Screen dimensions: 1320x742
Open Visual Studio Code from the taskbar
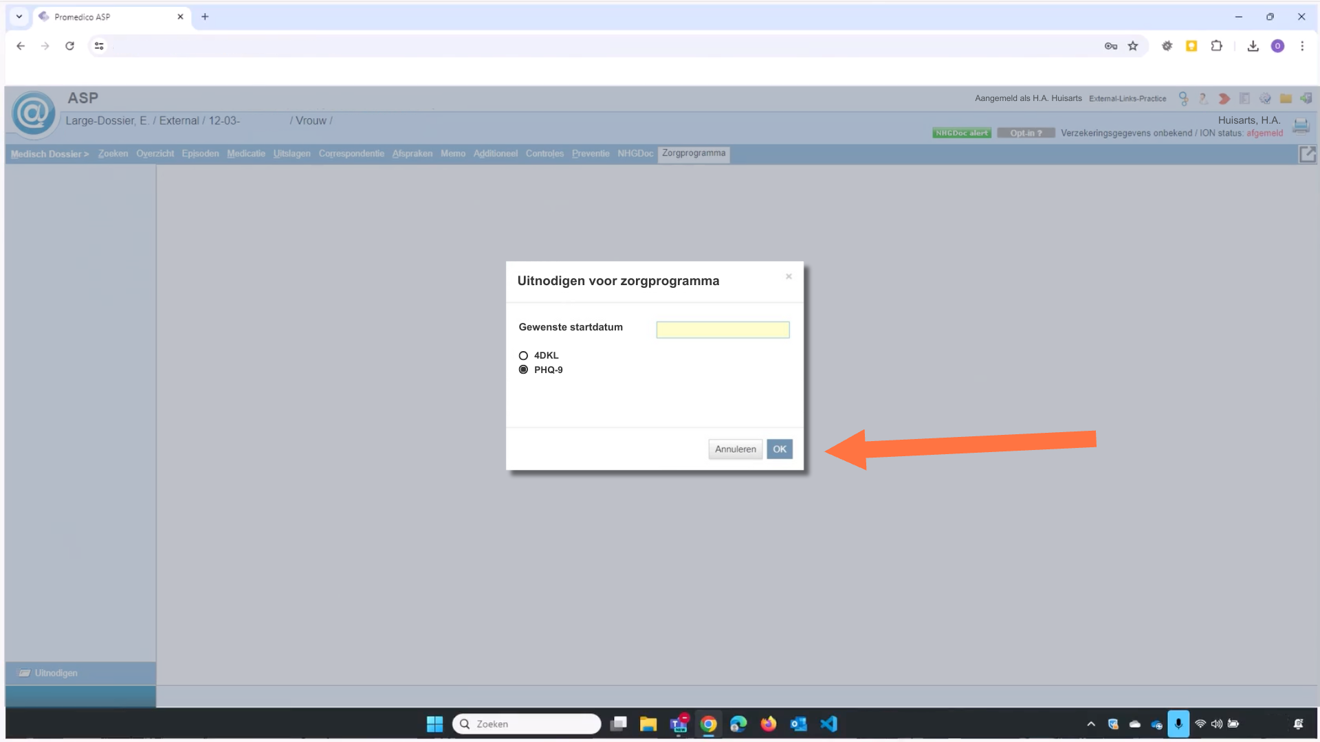[828, 723]
